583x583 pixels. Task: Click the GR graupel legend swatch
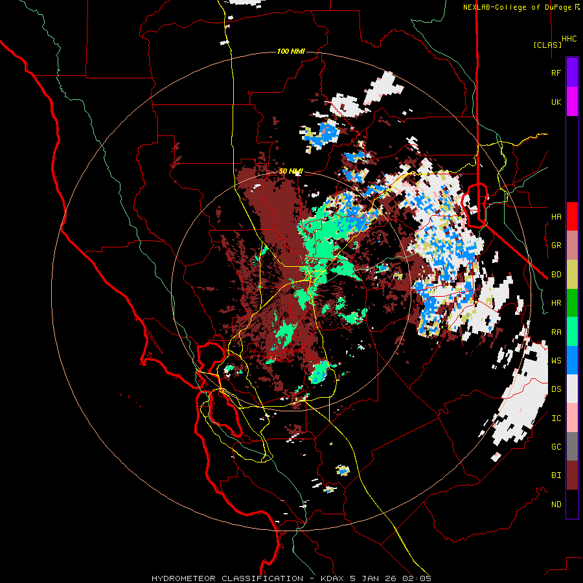572,246
